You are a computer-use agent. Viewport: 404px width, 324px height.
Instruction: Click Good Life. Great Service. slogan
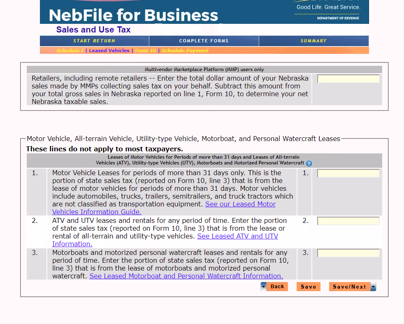click(x=328, y=7)
